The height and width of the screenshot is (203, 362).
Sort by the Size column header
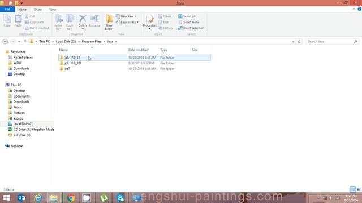(x=200, y=50)
